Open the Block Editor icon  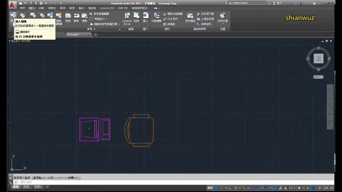coord(59,15)
